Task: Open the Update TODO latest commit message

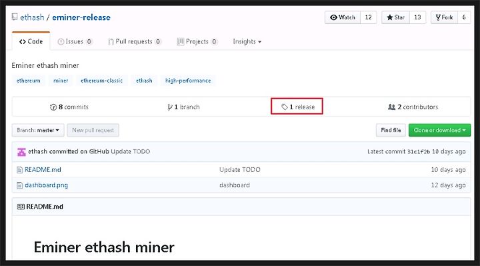Action: point(131,151)
